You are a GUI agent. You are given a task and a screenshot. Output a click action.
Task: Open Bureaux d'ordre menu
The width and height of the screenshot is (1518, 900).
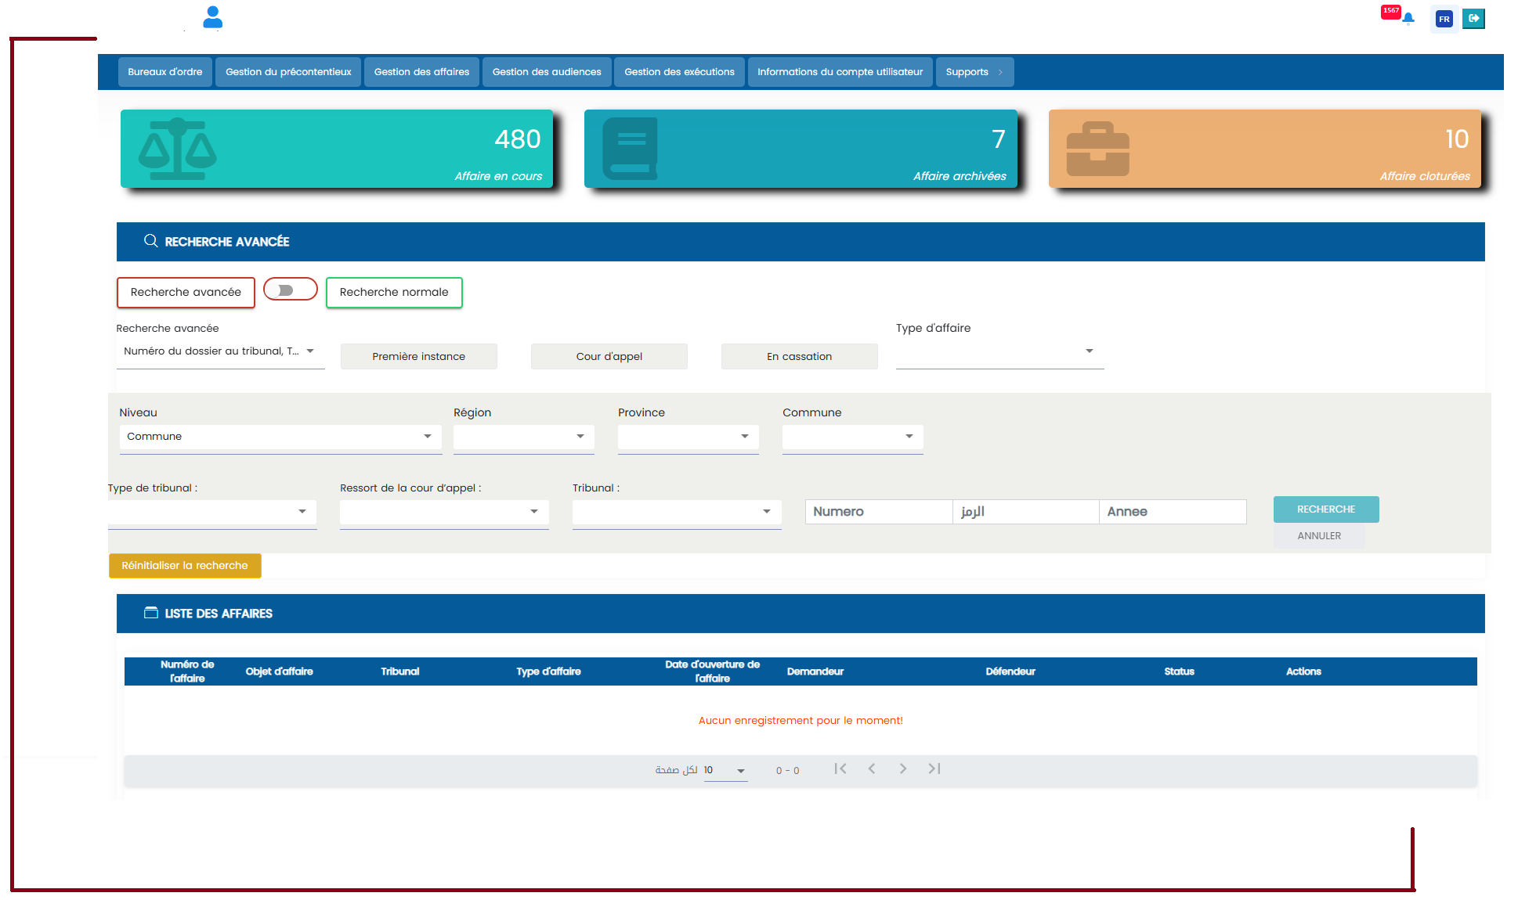165,72
